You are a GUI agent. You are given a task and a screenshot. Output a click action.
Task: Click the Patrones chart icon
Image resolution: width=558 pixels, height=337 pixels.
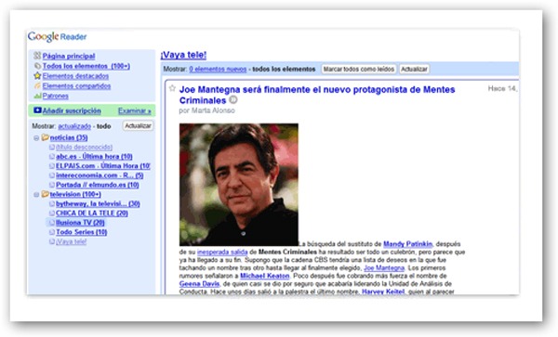(37, 96)
